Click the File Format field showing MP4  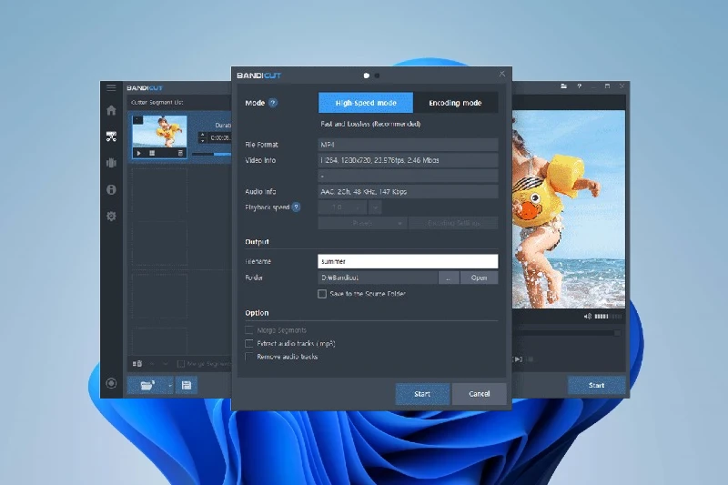pyautogui.click(x=408, y=145)
